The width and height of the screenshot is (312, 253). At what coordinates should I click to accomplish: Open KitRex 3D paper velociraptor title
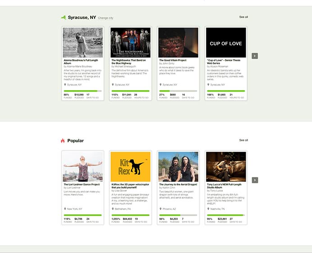tap(130, 186)
